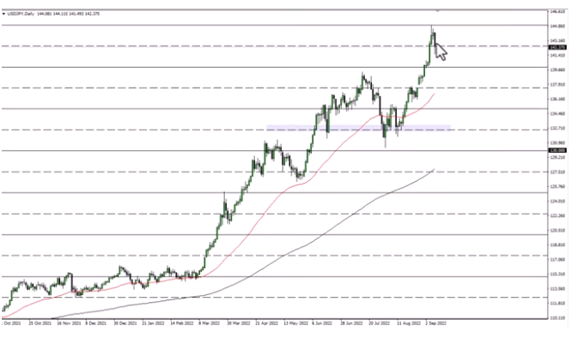Click the 28 Jun 2022 date label
Viewport: 577px width, 338px height.
tap(352, 323)
